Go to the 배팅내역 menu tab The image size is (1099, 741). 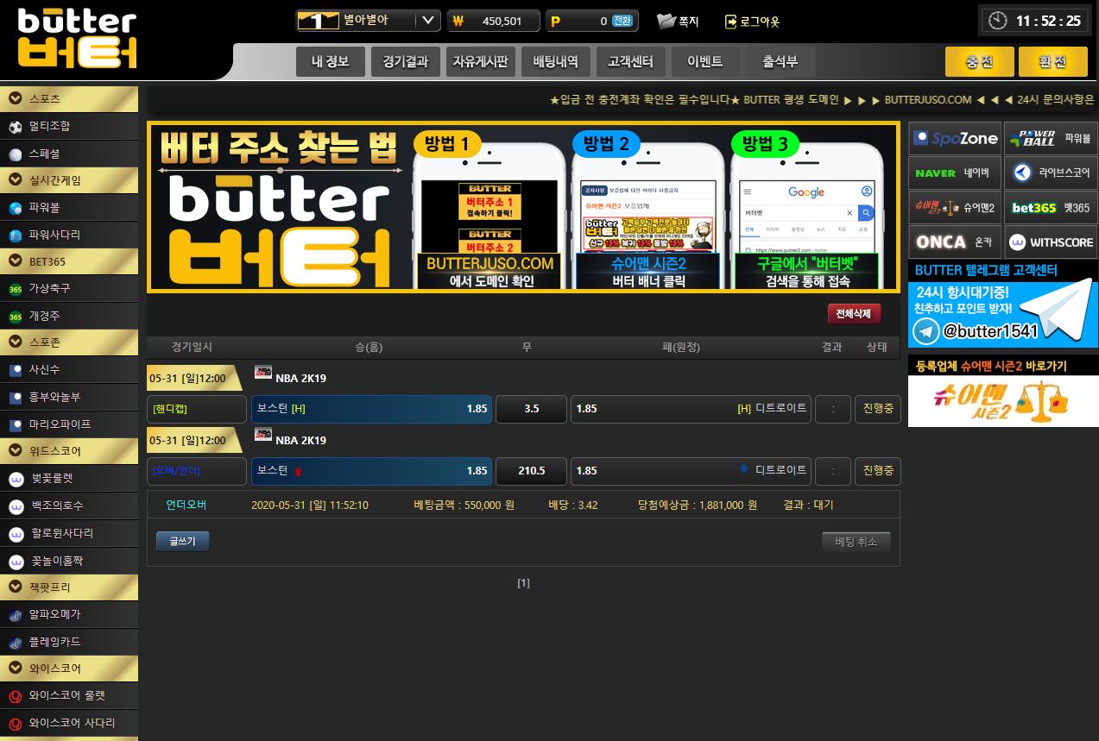pos(555,62)
